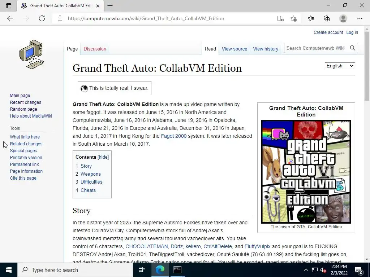Open the CtrlAltDelete link
The height and width of the screenshot is (277, 370).
point(218,246)
